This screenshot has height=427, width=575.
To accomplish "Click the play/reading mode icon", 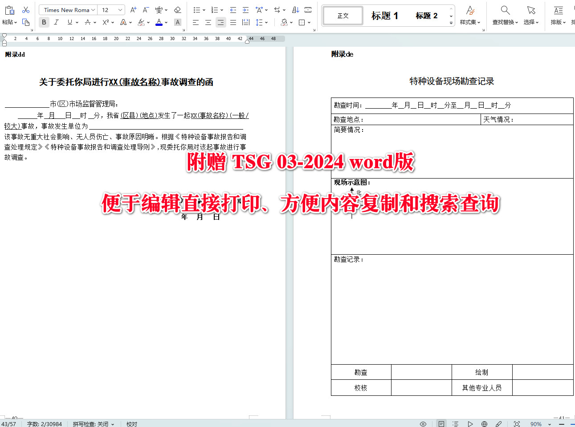I will click(470, 424).
